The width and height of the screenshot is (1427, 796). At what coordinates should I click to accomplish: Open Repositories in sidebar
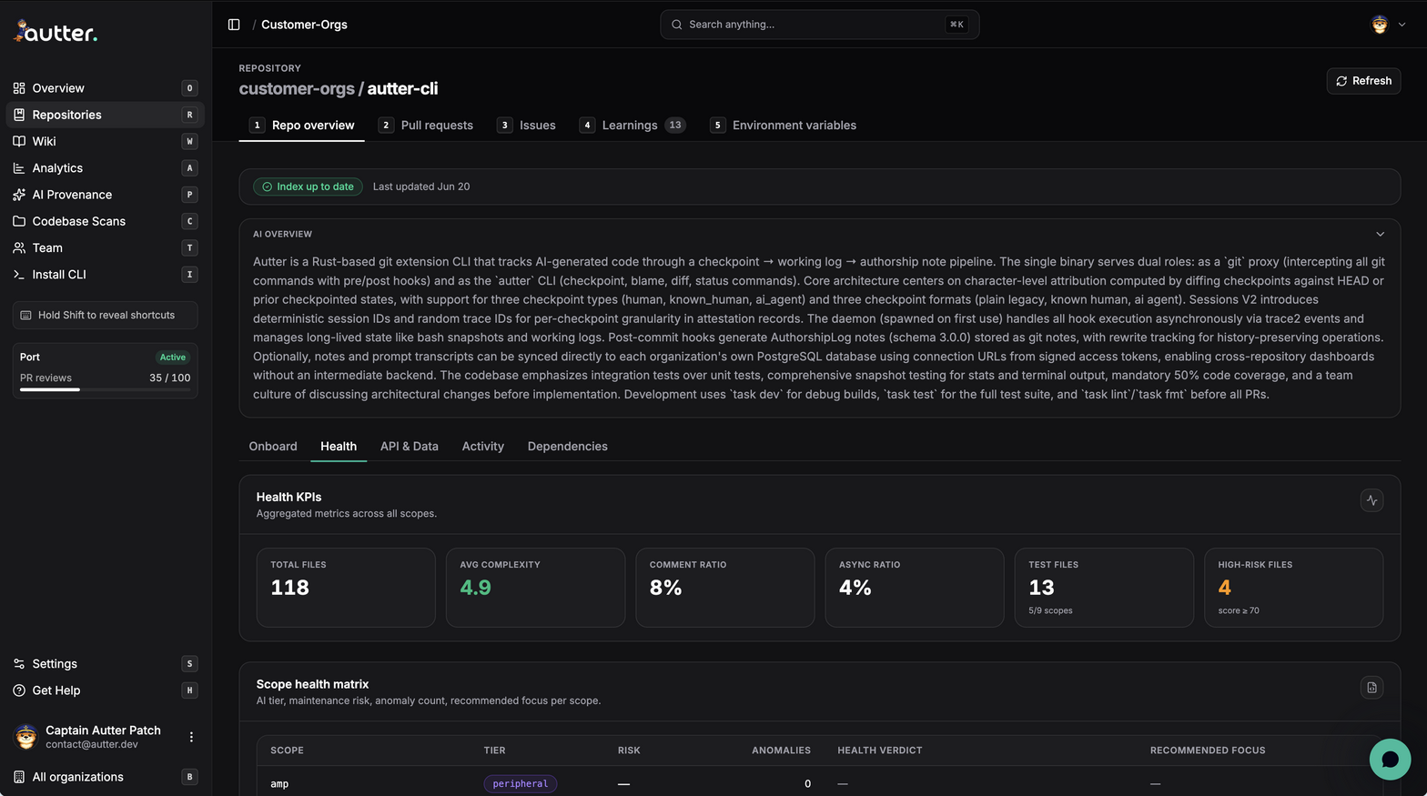pos(106,115)
